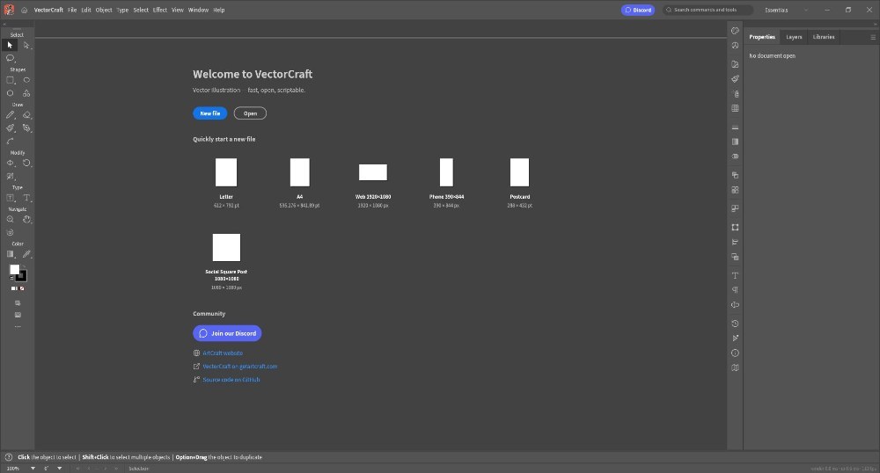Open the VectorCraft on getartcraft.com link
This screenshot has width=880, height=473.
click(x=240, y=367)
